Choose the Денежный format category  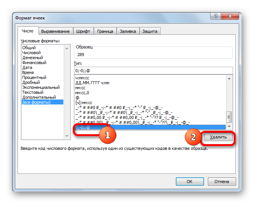point(42,58)
